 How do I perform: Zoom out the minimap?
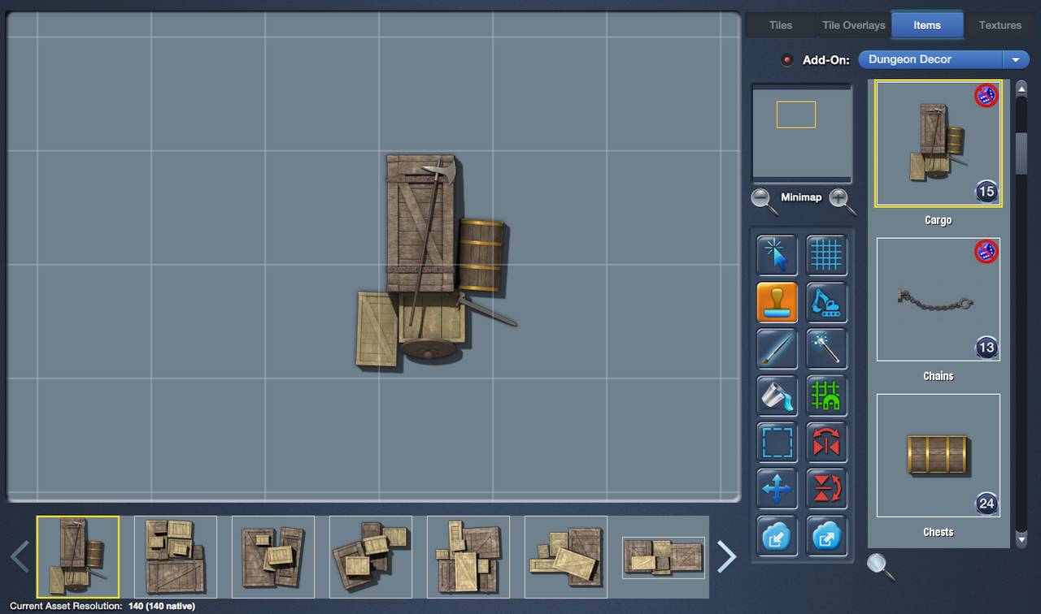tap(764, 201)
